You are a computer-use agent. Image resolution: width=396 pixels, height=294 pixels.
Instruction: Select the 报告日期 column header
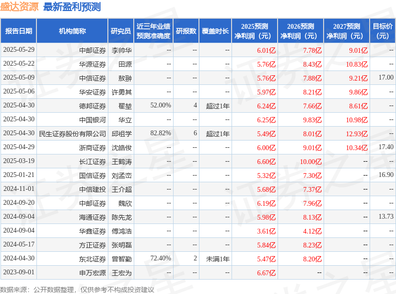click(x=19, y=31)
